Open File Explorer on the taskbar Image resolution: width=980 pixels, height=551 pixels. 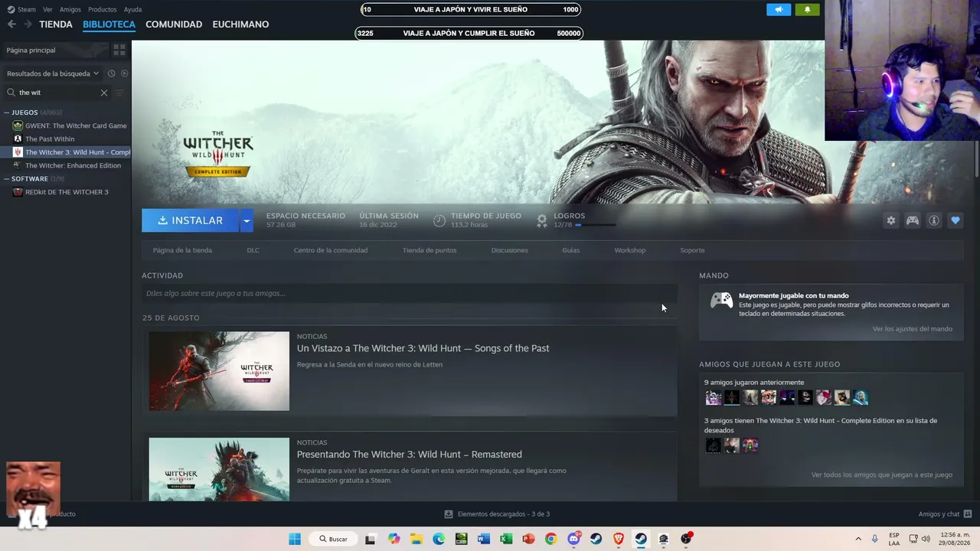[416, 539]
